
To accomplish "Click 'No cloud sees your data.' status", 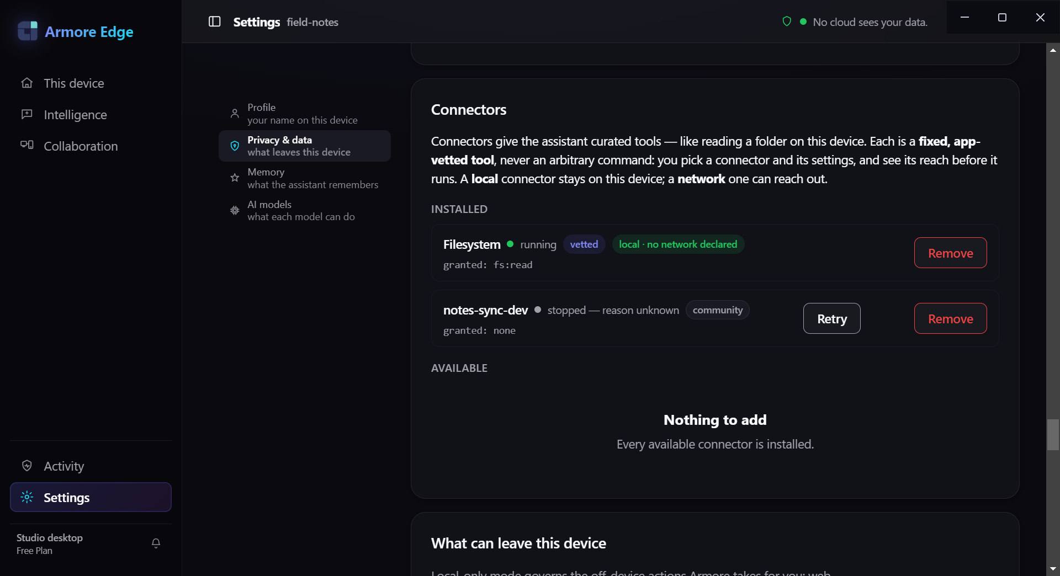I will pyautogui.click(x=870, y=22).
